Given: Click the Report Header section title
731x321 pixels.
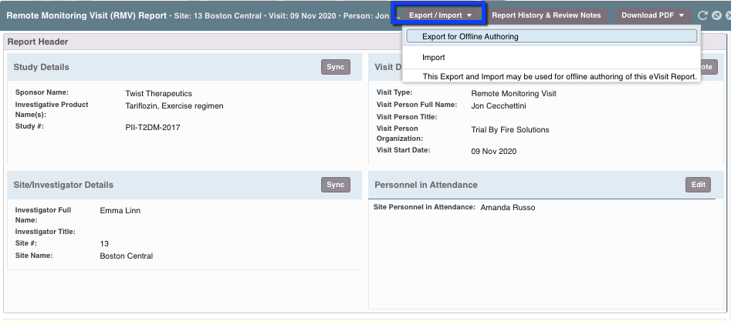Looking at the screenshot, I should (x=37, y=42).
